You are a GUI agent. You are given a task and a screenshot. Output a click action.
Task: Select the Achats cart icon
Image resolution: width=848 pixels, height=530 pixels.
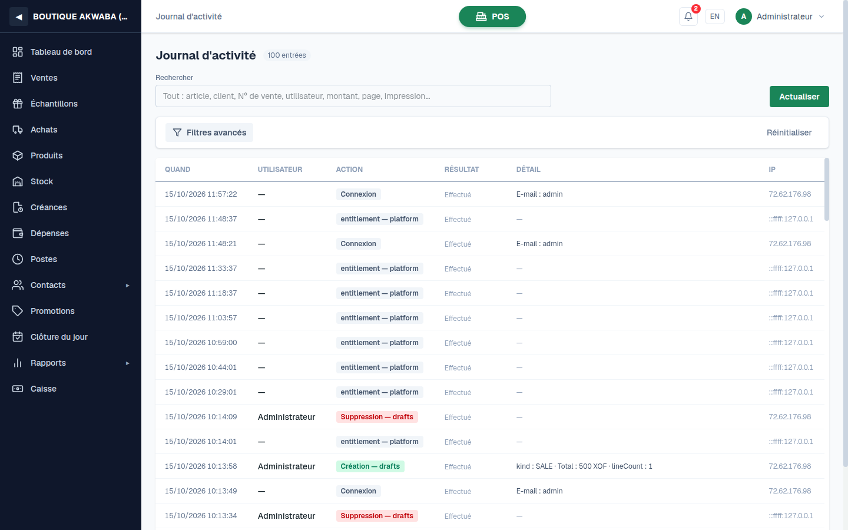pos(18,130)
